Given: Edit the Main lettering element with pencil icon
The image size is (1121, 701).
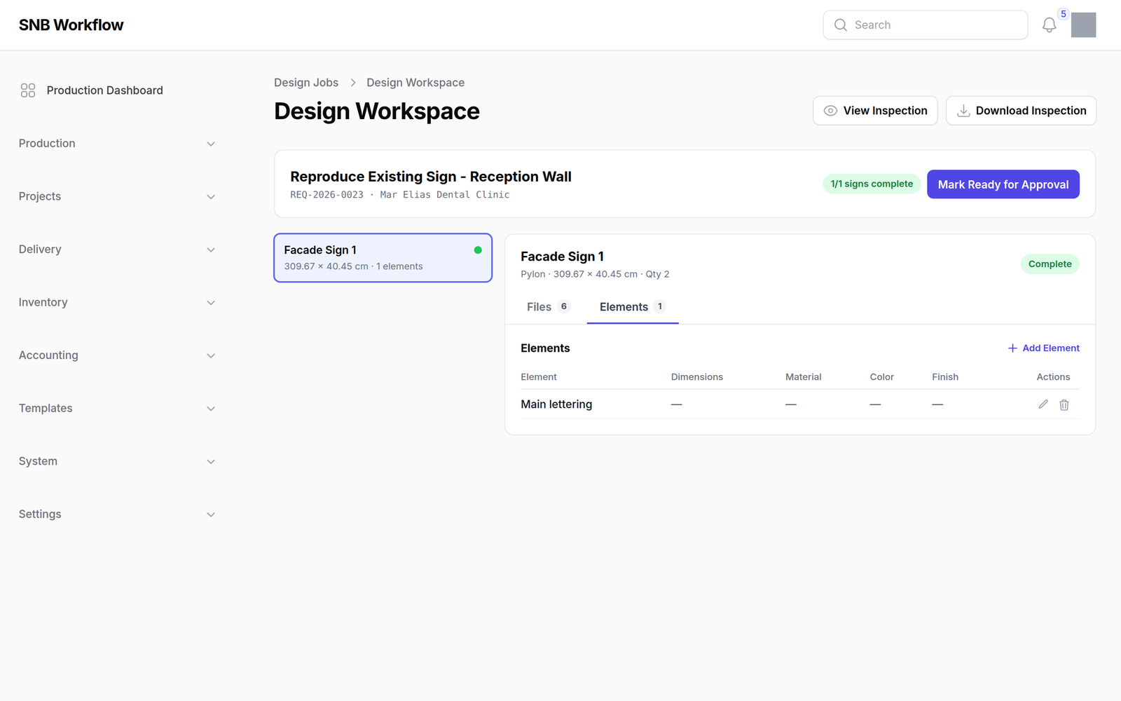Looking at the screenshot, I should tap(1043, 404).
